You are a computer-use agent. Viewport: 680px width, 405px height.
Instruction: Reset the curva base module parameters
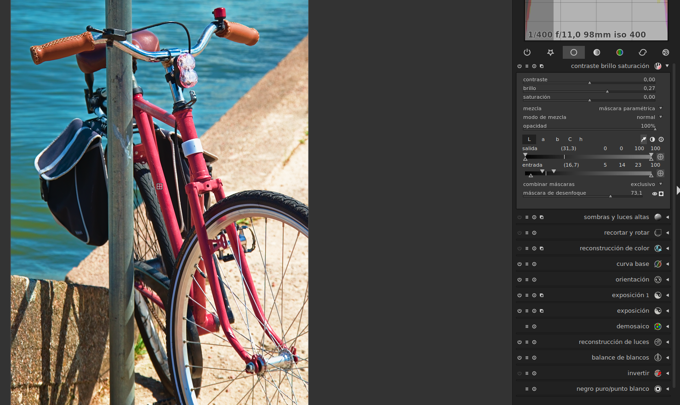(x=534, y=264)
